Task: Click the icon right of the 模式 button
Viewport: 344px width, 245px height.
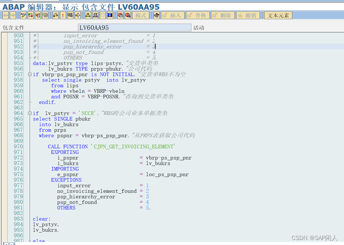Action: click(x=156, y=15)
